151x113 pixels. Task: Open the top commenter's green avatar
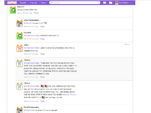tap(13, 10)
